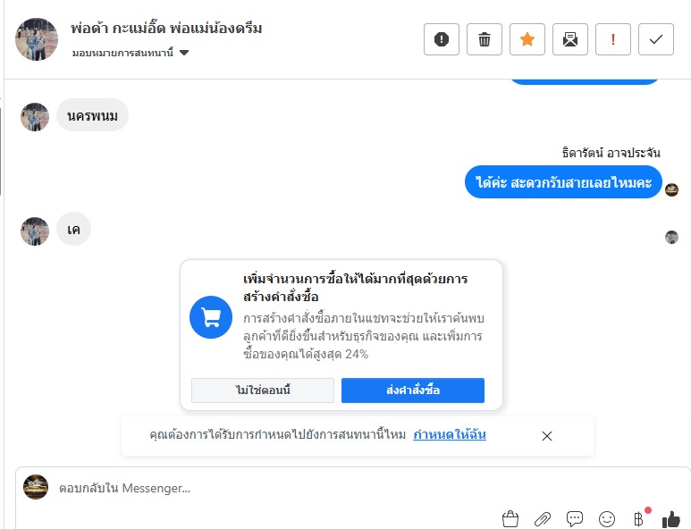The image size is (691, 529).
Task: Click the red exclamation priority button
Action: pos(613,39)
